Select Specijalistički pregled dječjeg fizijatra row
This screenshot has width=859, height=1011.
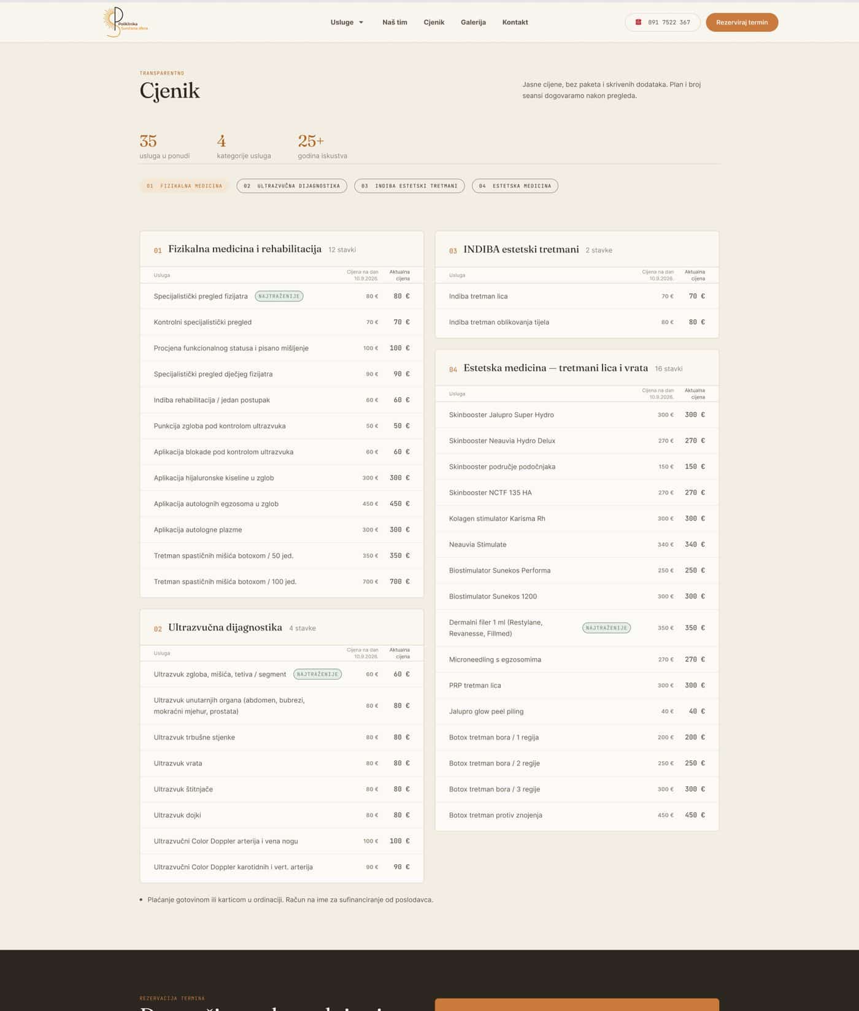(x=282, y=374)
